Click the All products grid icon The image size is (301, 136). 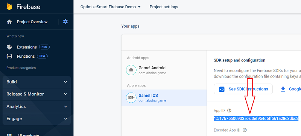9,135
